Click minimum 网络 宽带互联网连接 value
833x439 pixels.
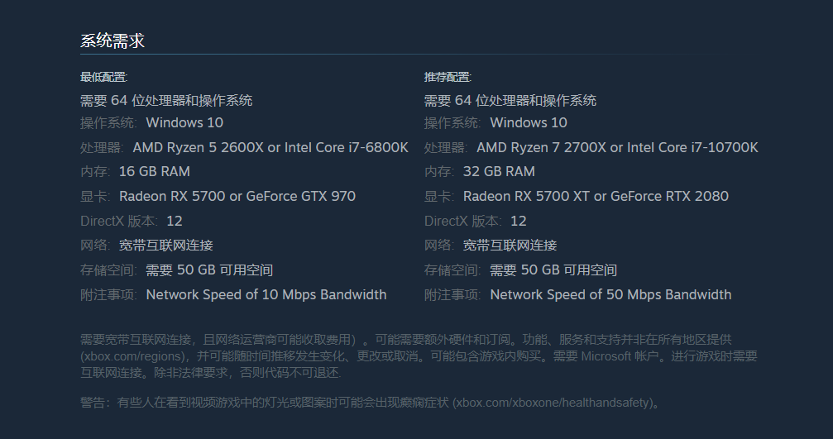click(x=165, y=246)
